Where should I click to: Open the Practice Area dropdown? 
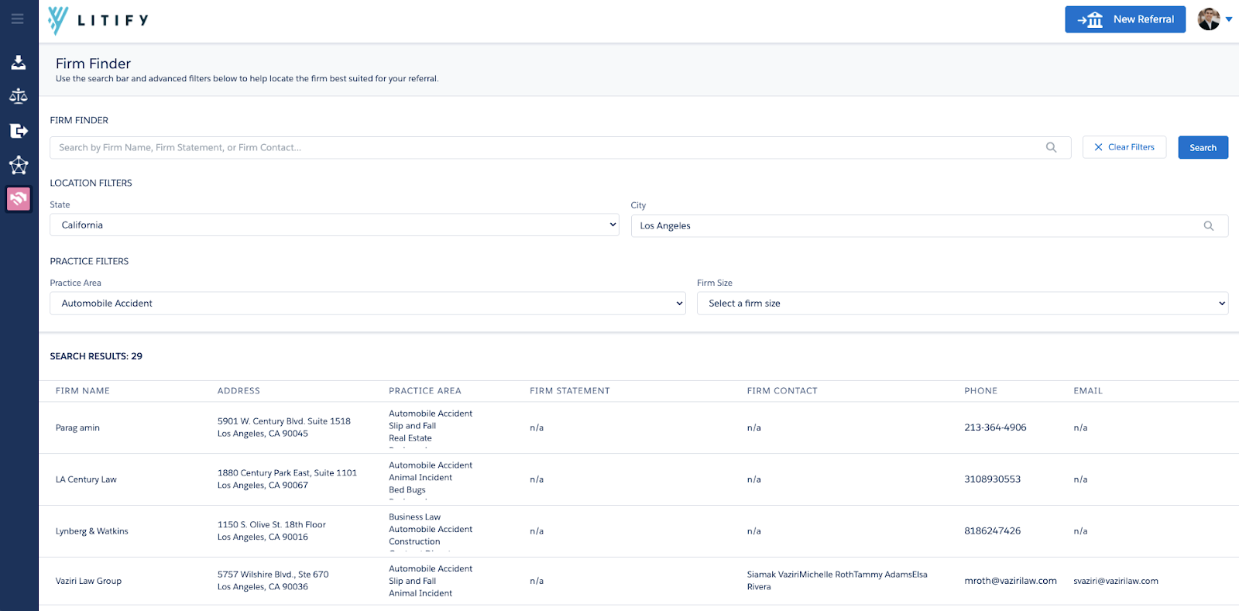pyautogui.click(x=367, y=304)
